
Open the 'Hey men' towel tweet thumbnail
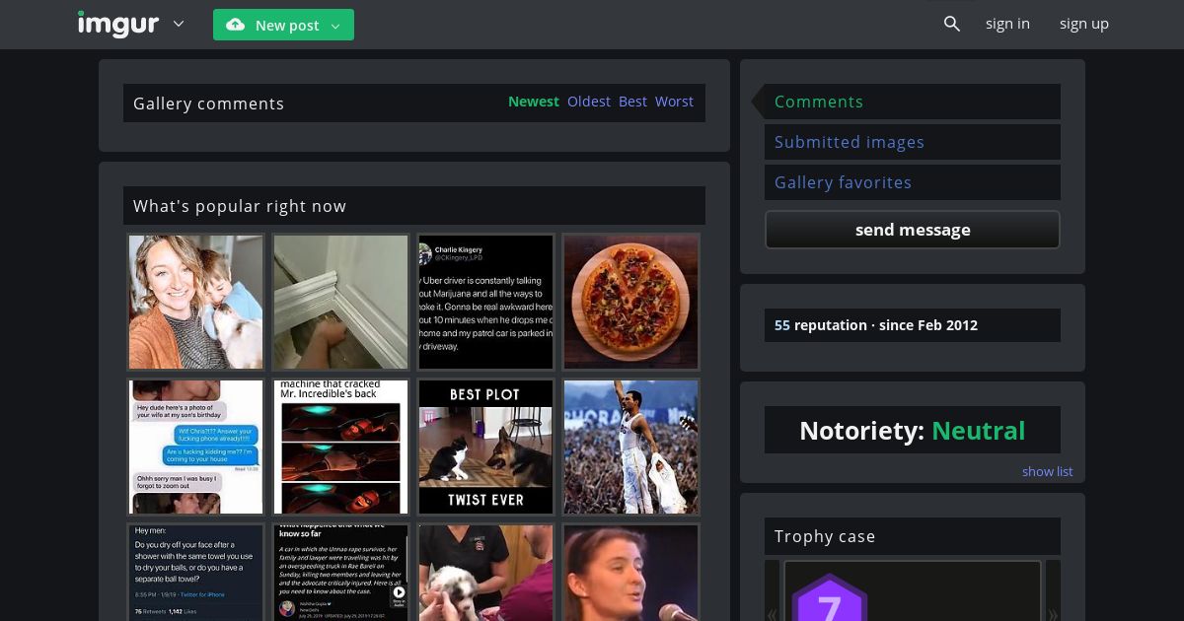(x=195, y=572)
